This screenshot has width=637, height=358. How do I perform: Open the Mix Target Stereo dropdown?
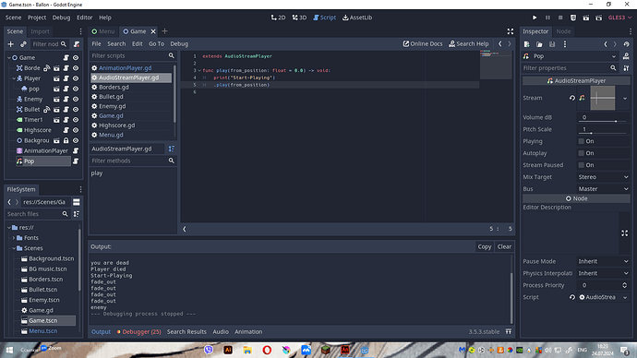pyautogui.click(x=603, y=177)
